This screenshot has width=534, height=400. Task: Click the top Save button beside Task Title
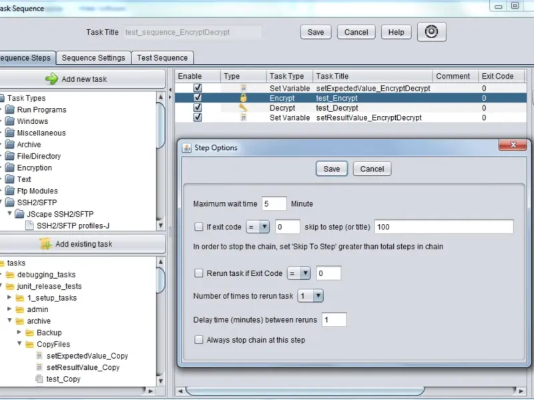pos(316,32)
